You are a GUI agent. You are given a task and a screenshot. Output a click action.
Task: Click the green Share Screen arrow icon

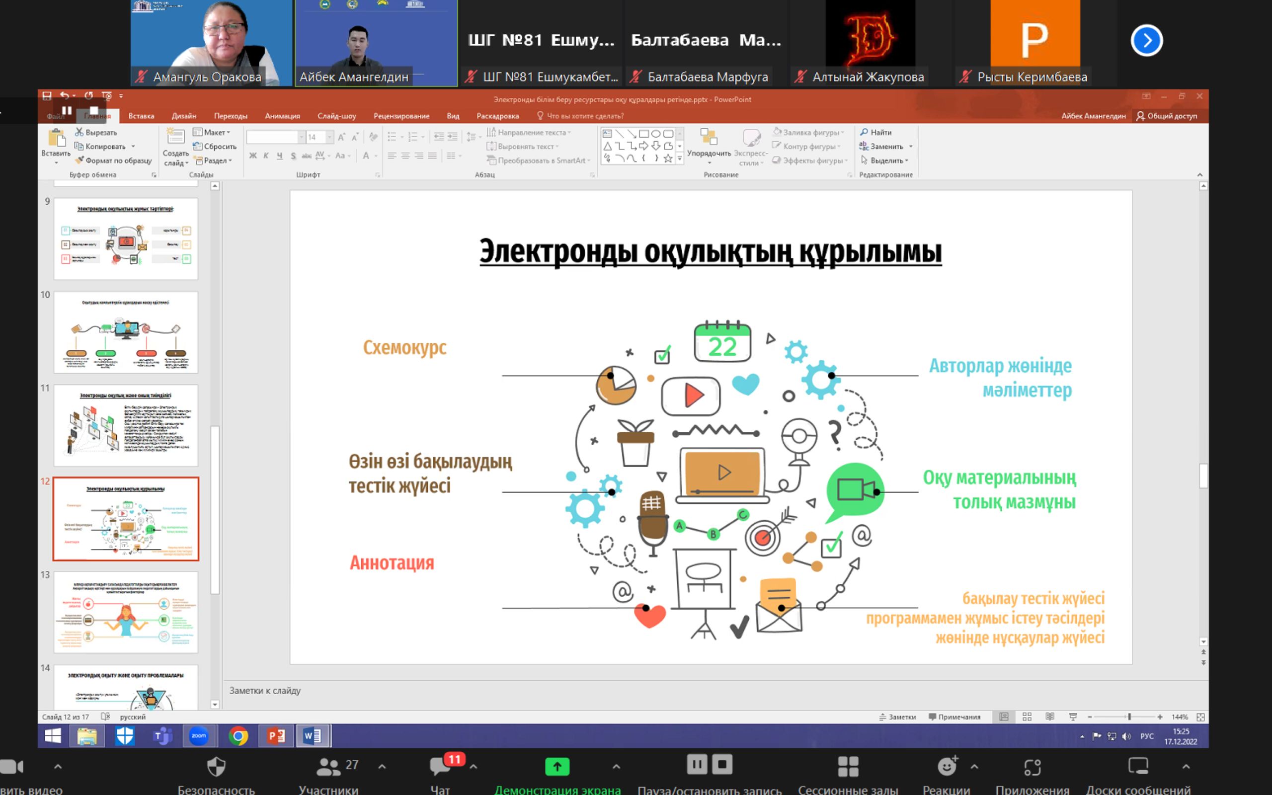coord(557,767)
